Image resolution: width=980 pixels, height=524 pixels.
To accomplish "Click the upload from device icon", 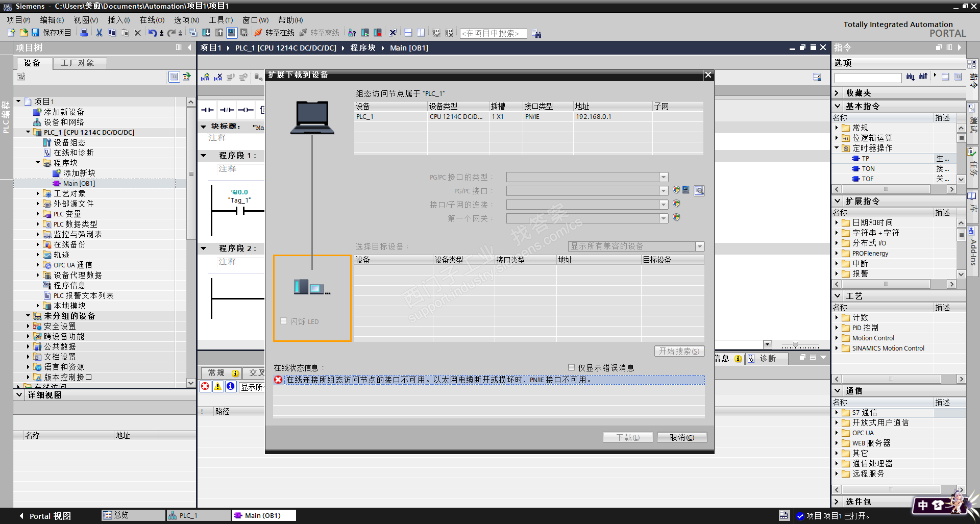I will (219, 33).
